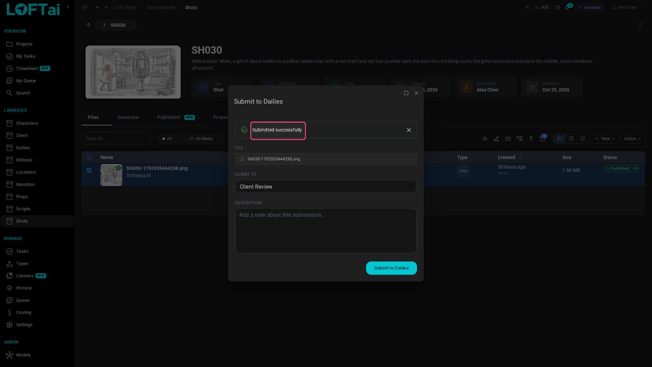This screenshot has width=652, height=367.
Task: Open the Alex Chen user menu
Action: 627,8
